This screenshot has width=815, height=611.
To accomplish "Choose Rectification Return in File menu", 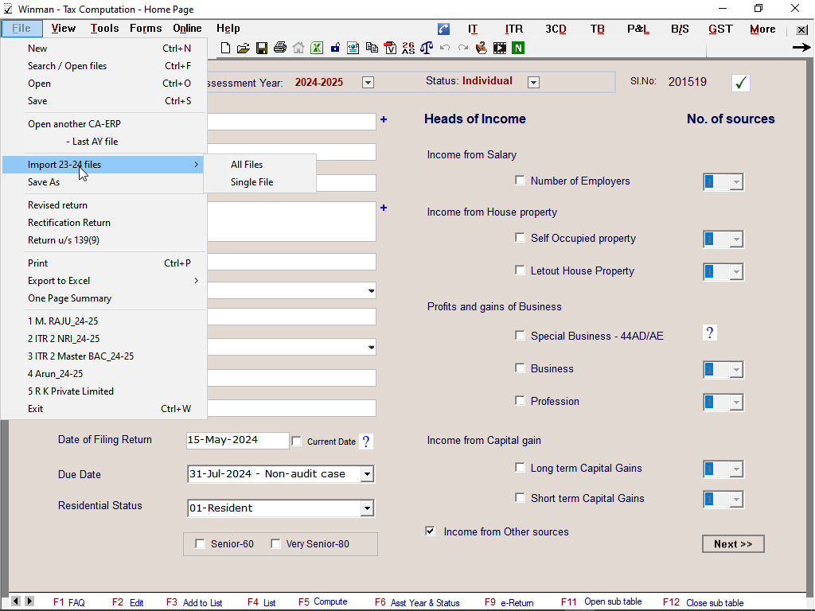I will [69, 223].
